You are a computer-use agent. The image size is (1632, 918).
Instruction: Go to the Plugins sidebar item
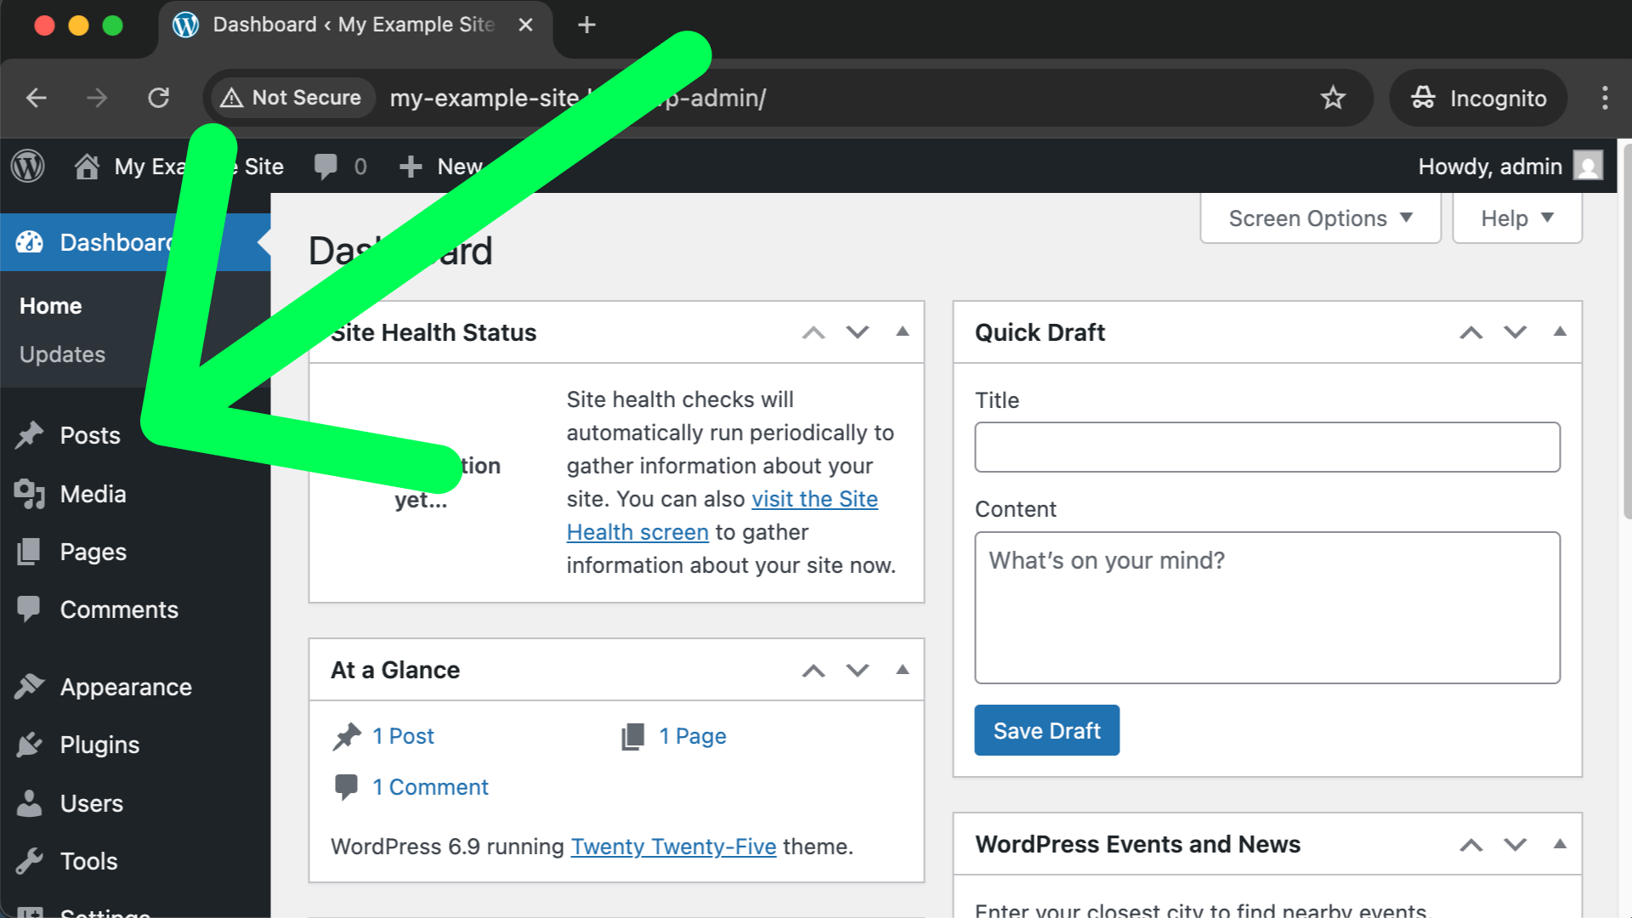coord(99,745)
